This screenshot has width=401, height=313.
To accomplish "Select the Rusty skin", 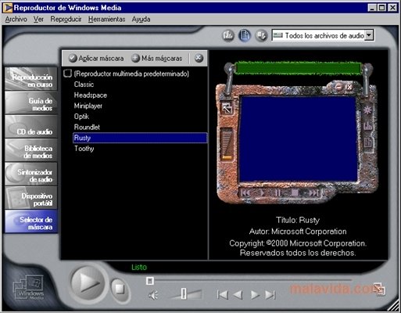I will [x=140, y=138].
